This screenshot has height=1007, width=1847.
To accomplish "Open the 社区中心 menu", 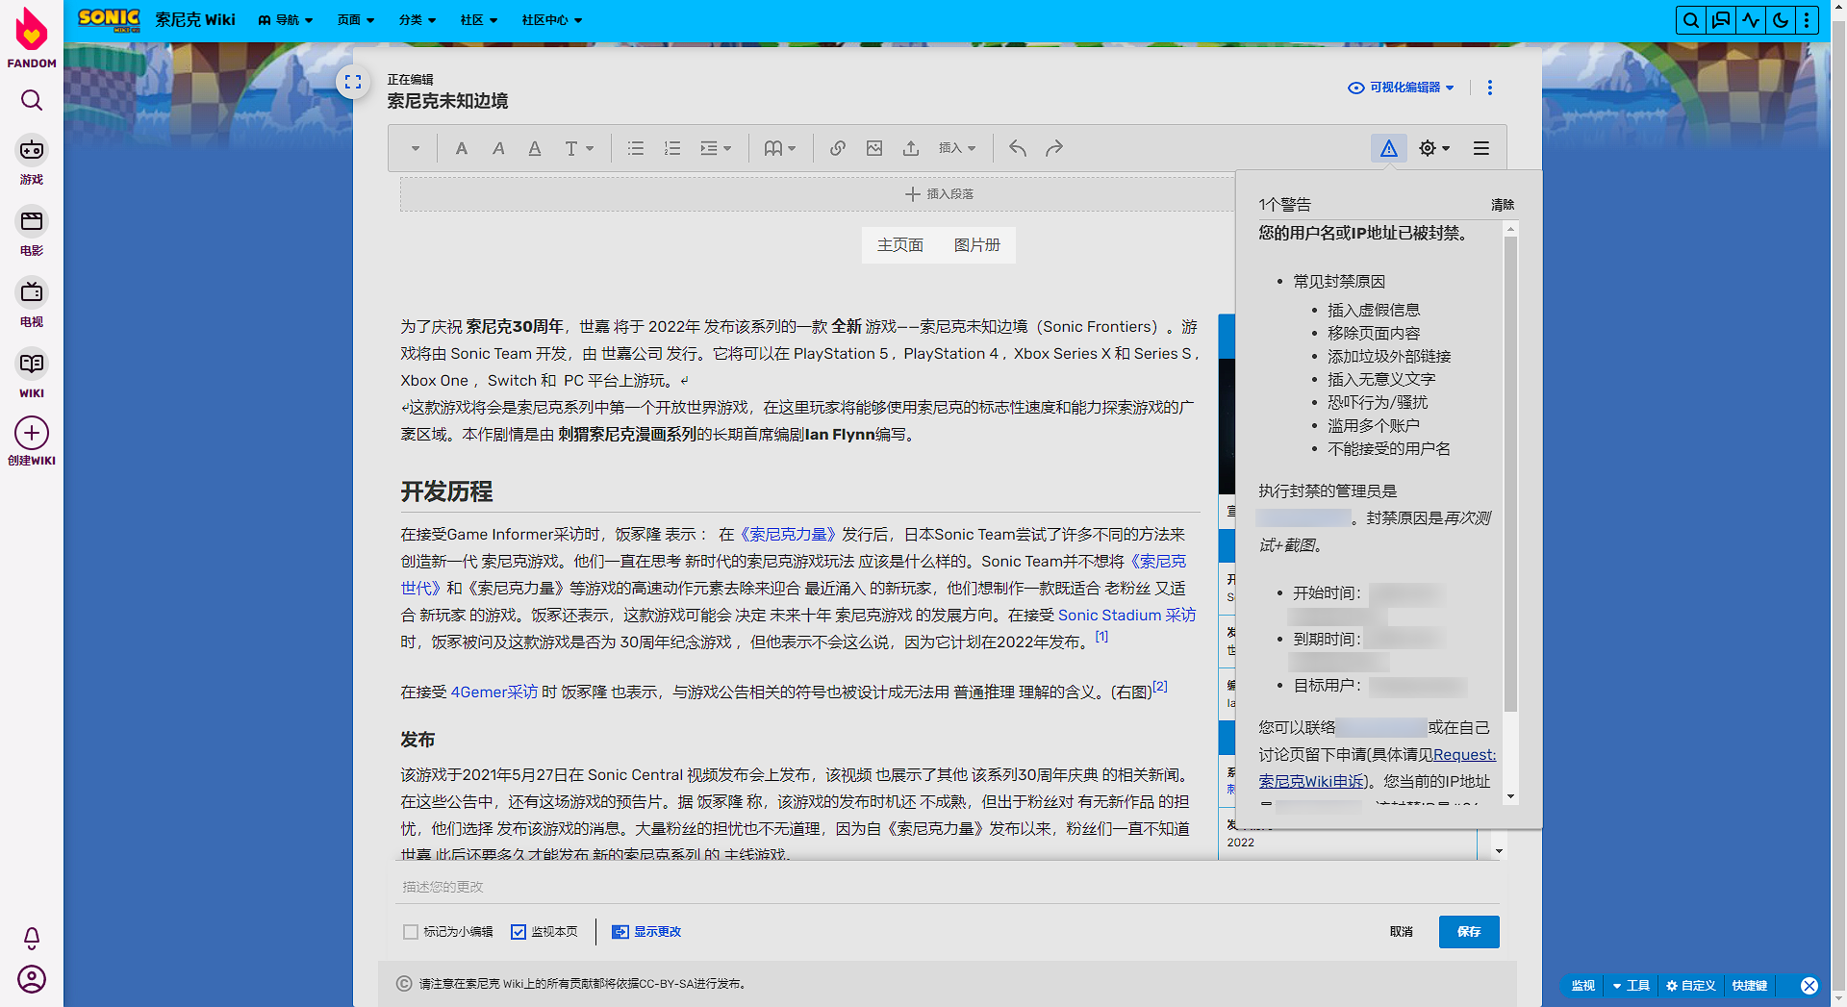I will [x=552, y=20].
